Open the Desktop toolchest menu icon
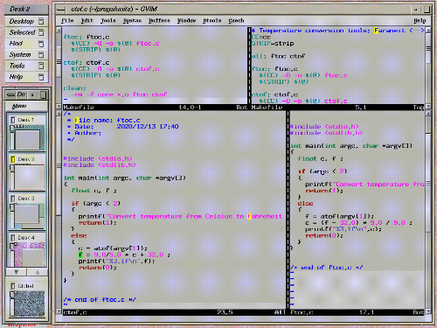This screenshot has height=328, width=437. (41, 21)
